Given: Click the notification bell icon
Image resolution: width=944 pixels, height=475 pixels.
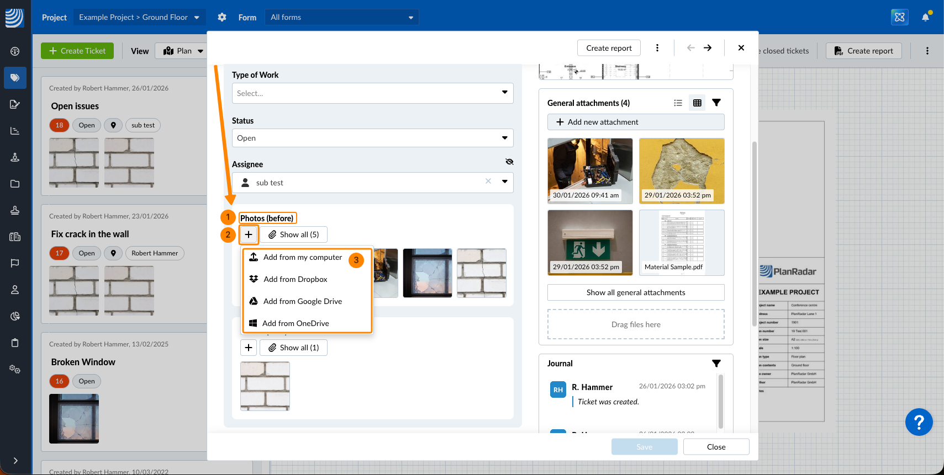Looking at the screenshot, I should click(925, 17).
